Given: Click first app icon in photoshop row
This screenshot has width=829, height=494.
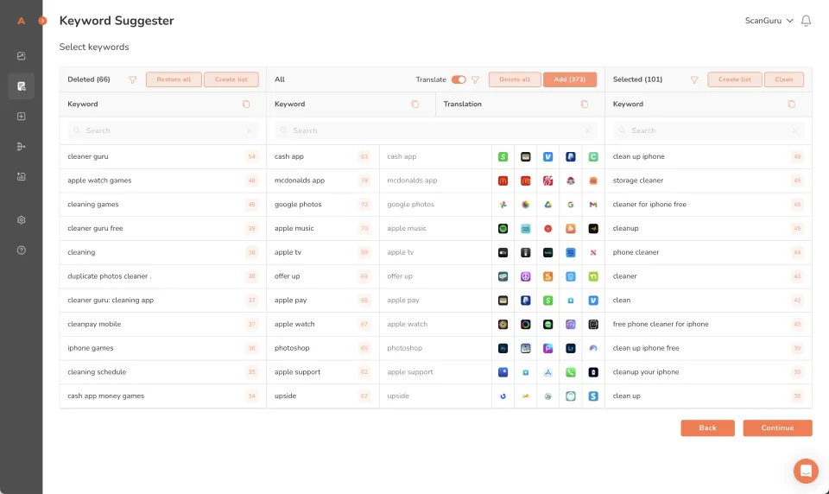Looking at the screenshot, I should (503, 348).
